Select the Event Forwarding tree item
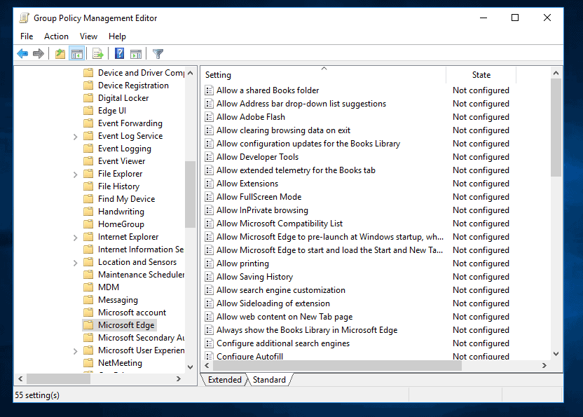 (130, 123)
